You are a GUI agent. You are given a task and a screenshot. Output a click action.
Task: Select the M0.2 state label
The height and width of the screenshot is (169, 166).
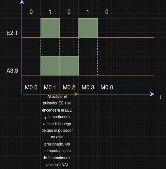tap(69, 87)
